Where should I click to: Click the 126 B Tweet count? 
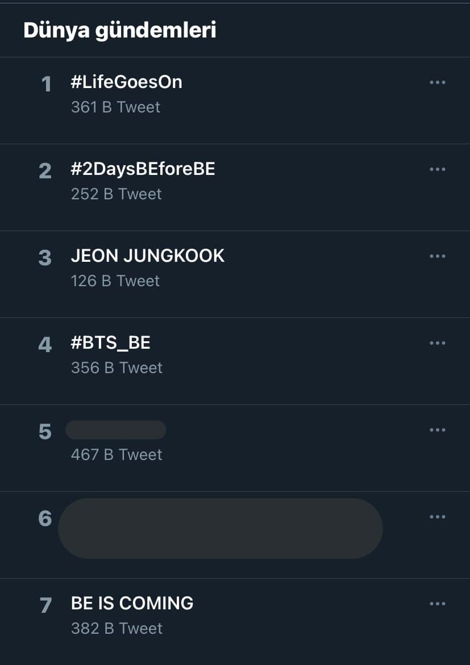(x=115, y=281)
